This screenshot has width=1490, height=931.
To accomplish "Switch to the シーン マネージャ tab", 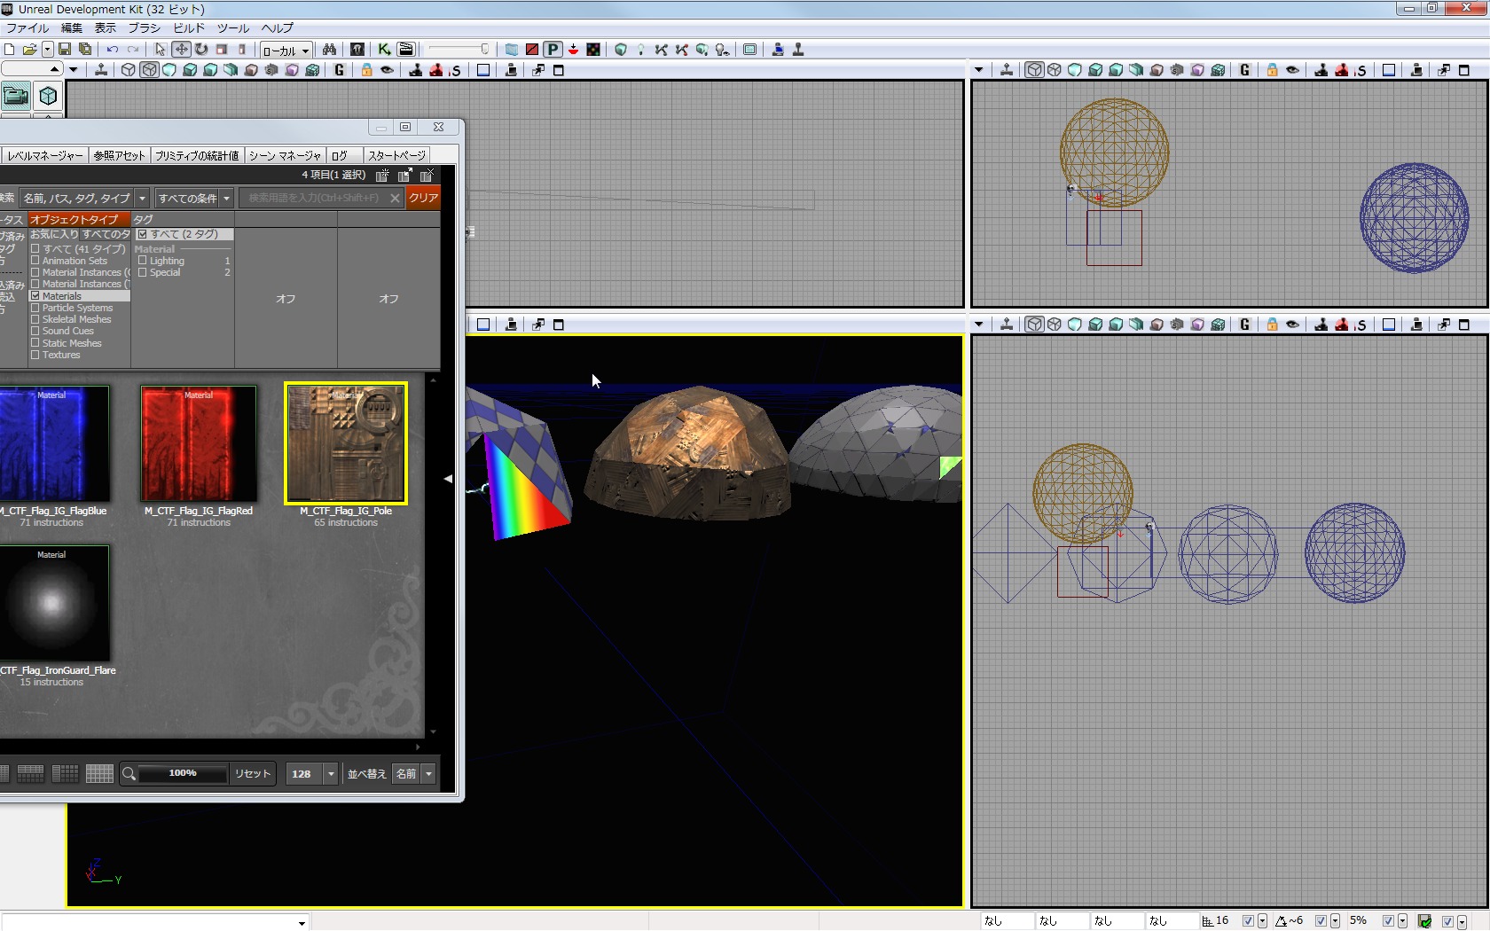I will pyautogui.click(x=284, y=155).
